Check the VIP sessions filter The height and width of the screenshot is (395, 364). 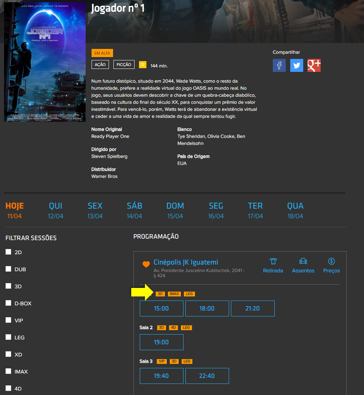coord(9,320)
